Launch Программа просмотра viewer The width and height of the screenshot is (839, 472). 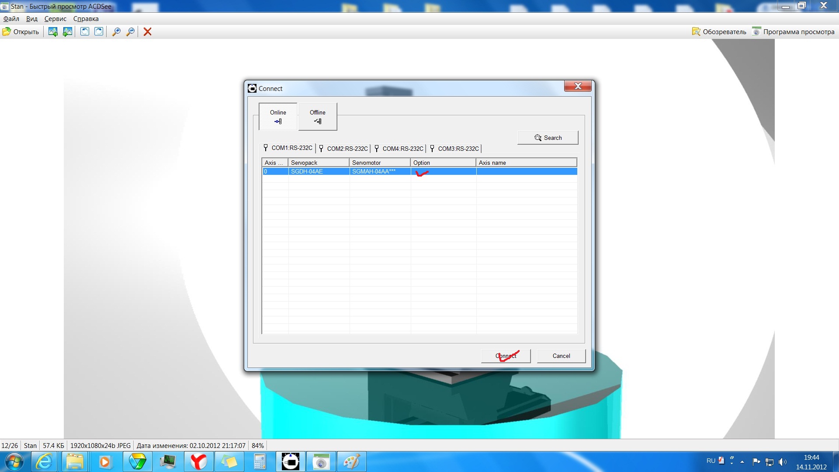[x=794, y=31]
